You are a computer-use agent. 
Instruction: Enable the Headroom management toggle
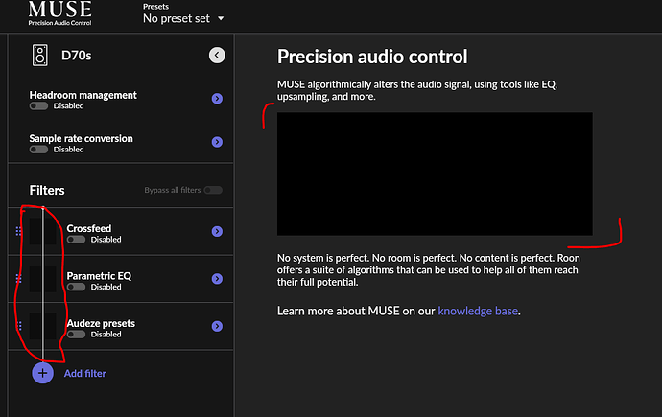coord(38,106)
